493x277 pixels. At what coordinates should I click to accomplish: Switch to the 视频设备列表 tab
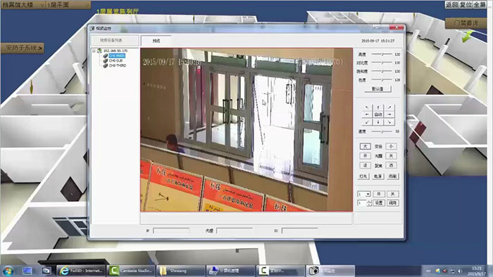(x=114, y=41)
